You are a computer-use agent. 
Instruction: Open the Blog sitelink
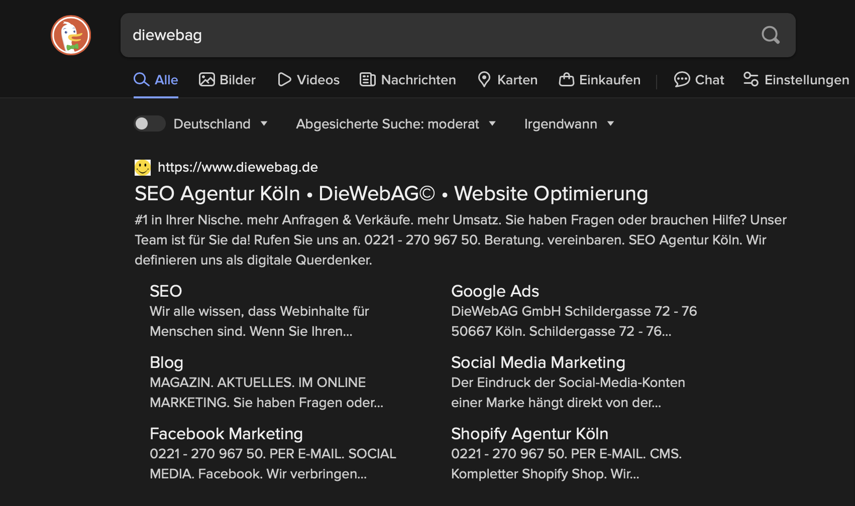coord(166,362)
